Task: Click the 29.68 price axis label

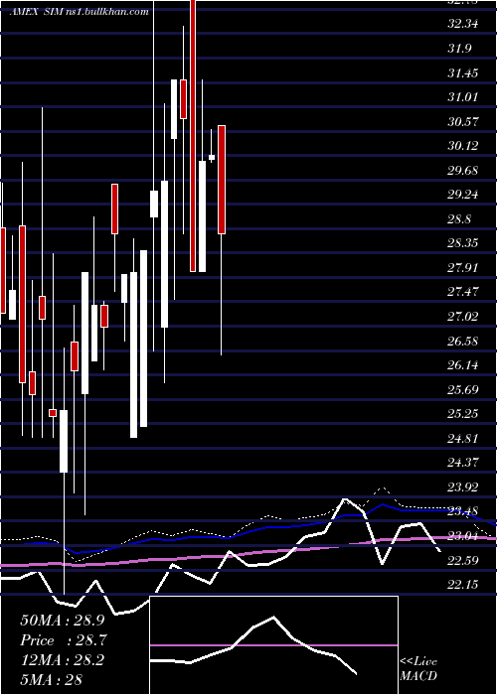Action: click(463, 170)
